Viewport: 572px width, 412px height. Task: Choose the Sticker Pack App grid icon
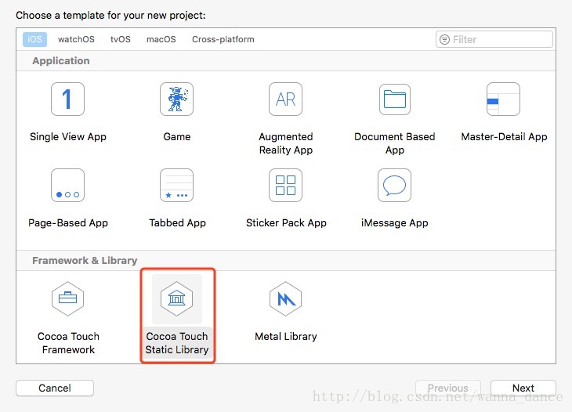point(286,185)
